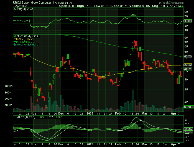Click the boxed 45.76 price axis label
194x147 pixels.
[188, 57]
